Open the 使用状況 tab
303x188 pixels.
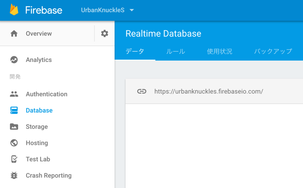(220, 51)
